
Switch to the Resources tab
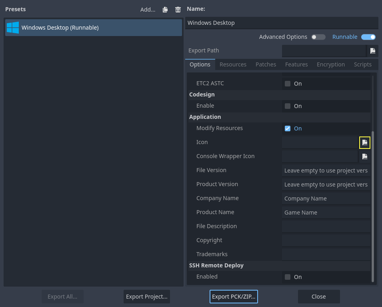[x=233, y=64]
